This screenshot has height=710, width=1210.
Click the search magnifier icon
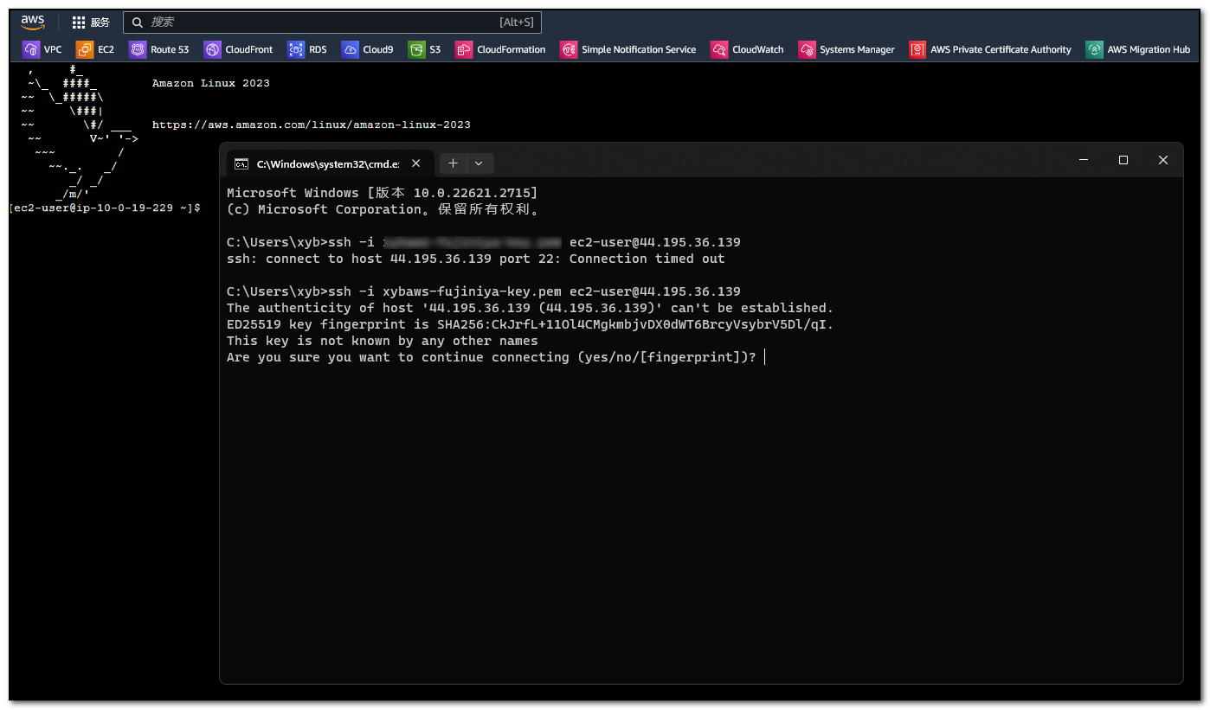tap(138, 22)
